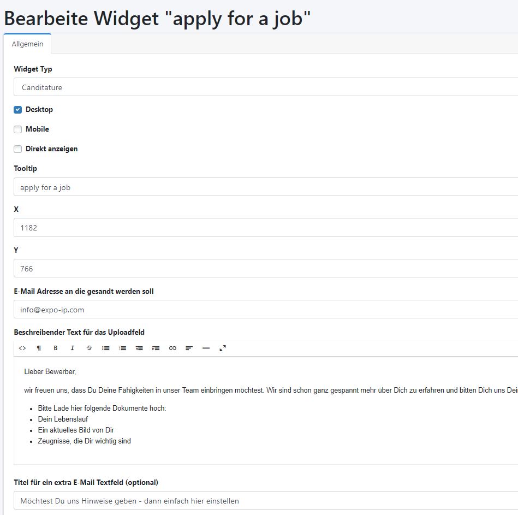The height and width of the screenshot is (515, 518).
Task: Uncheck the Desktop checkbox
Action: click(18, 110)
